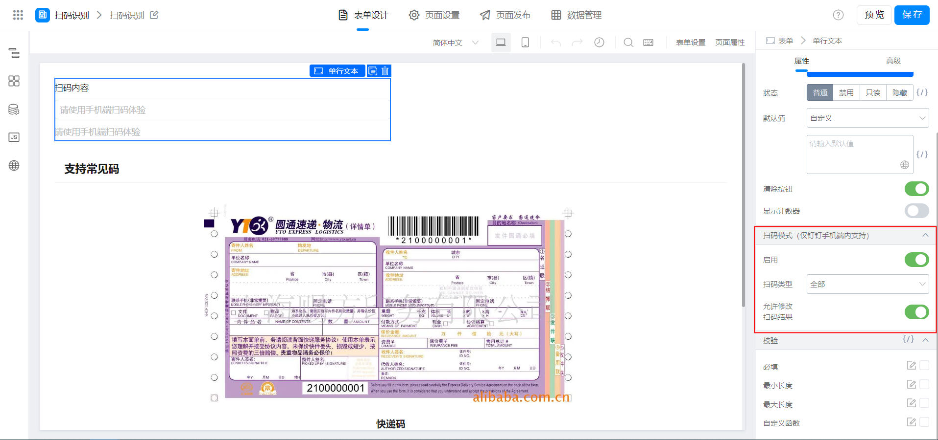Open the JS panel sidebar icon
Viewport: 938px width, 440px height.
coord(14,137)
